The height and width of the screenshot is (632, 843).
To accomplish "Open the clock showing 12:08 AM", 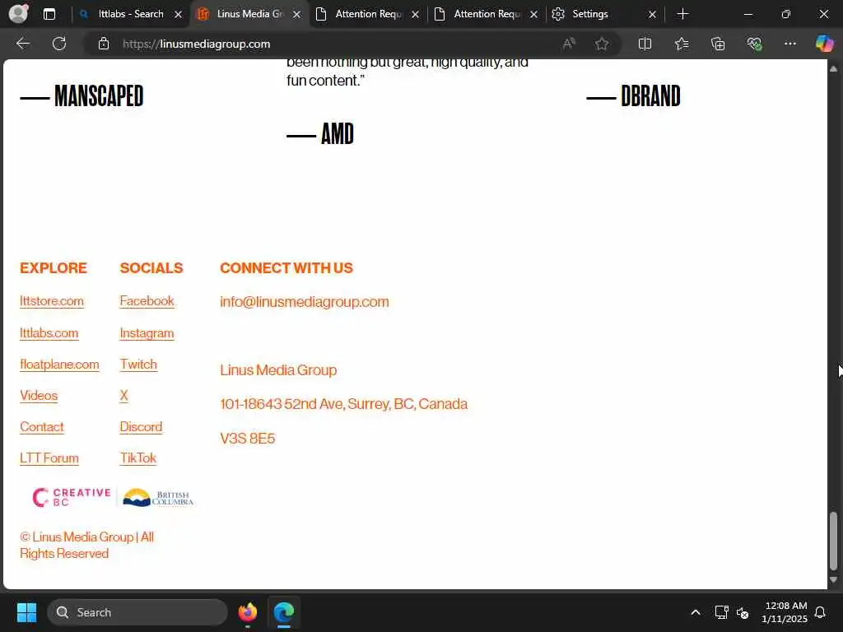I will coord(785,612).
